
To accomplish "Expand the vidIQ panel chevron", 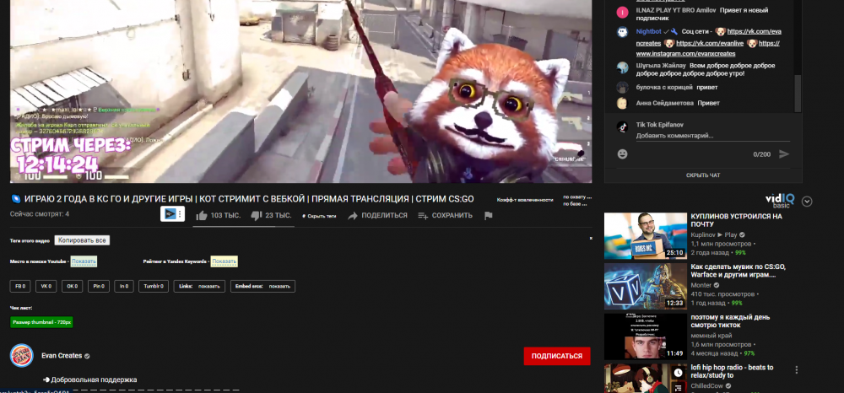I will [x=806, y=202].
